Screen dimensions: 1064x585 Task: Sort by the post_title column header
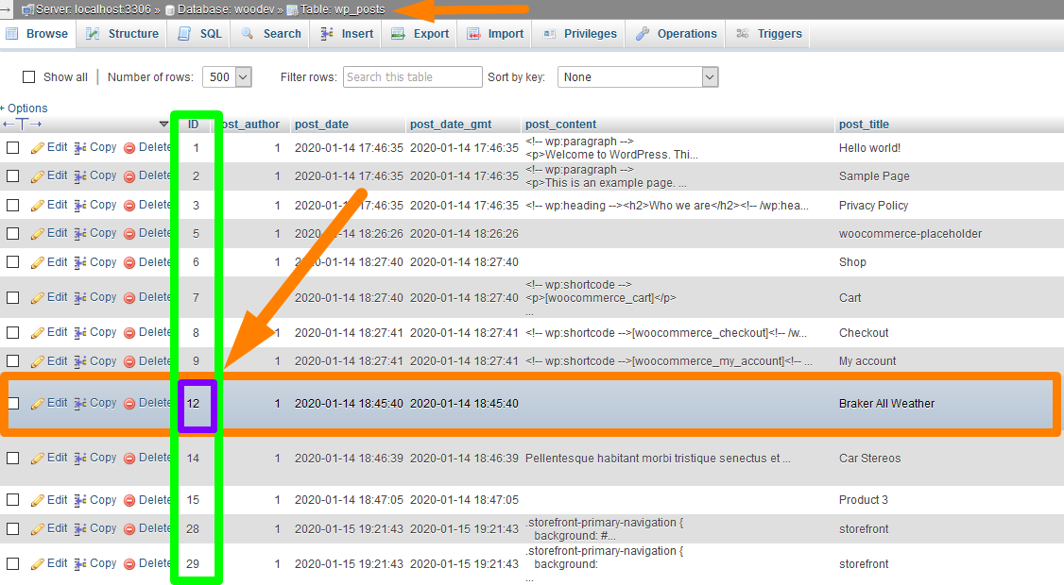point(864,125)
